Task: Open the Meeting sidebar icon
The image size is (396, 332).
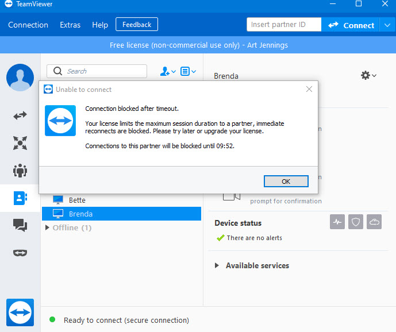Action: 20,171
